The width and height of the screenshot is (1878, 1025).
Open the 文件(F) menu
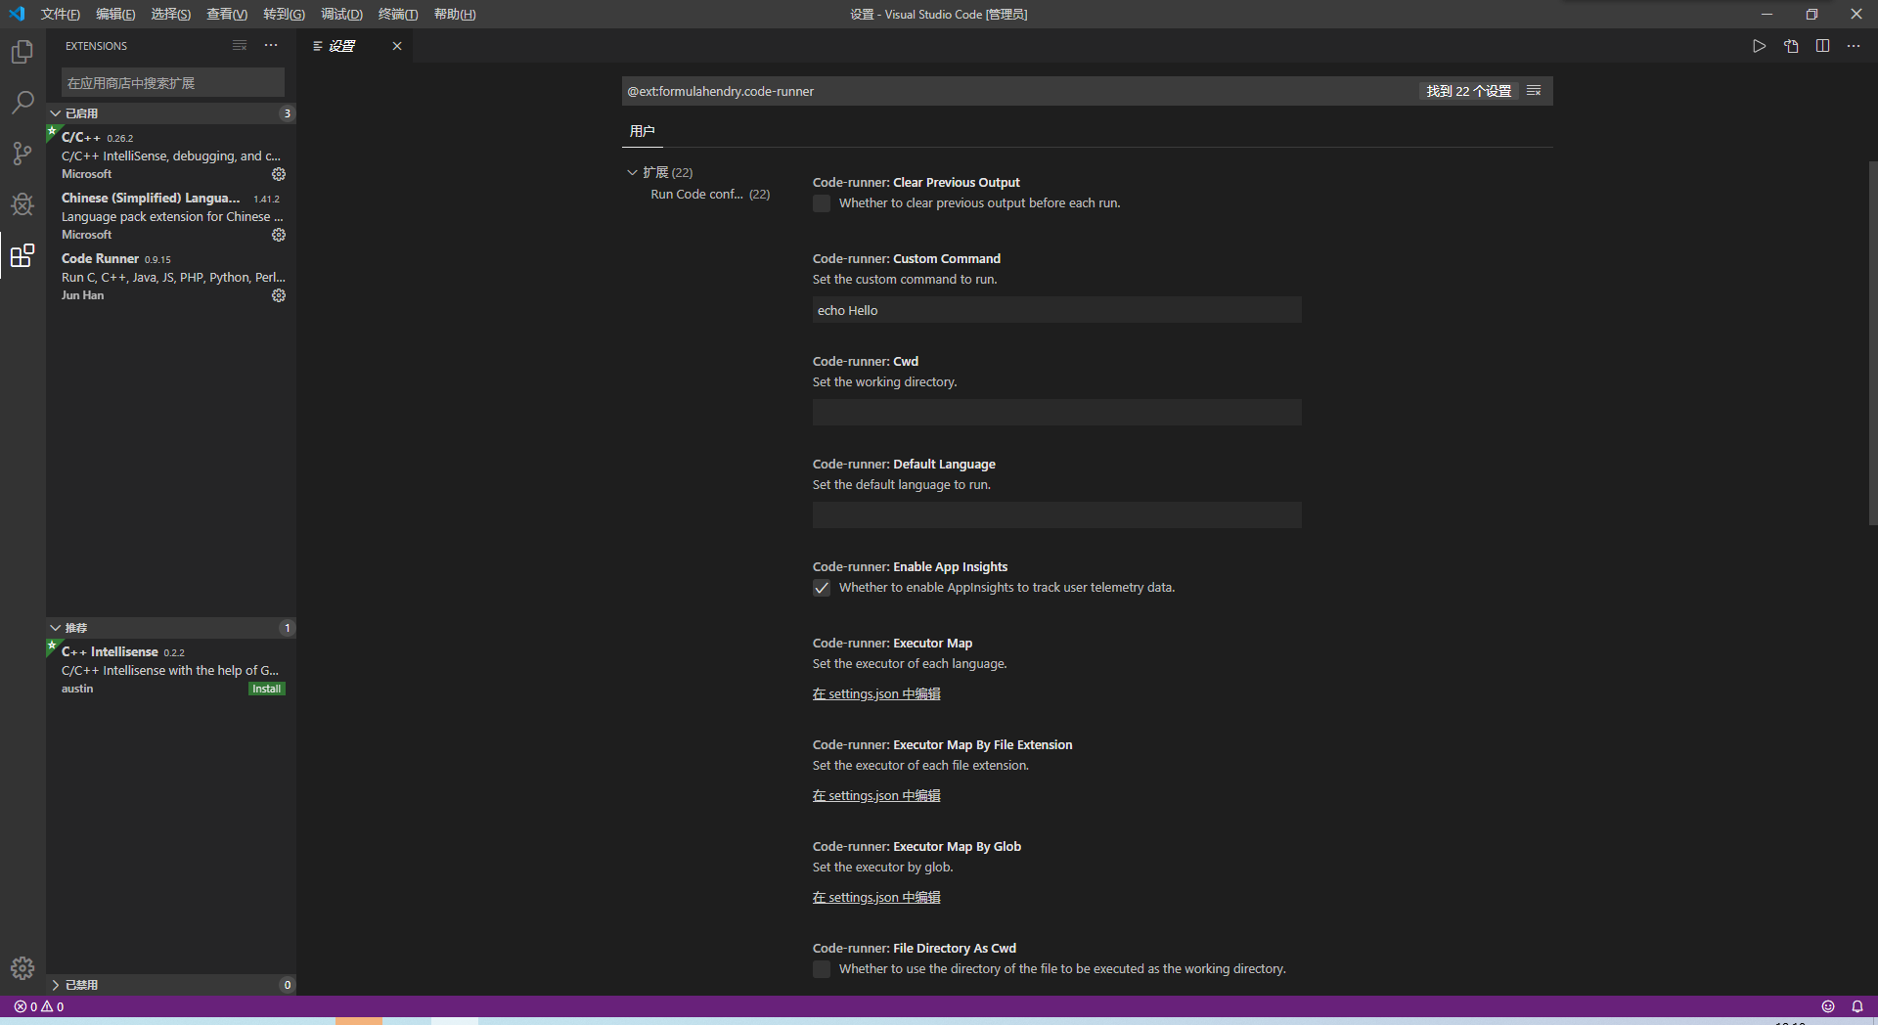tap(61, 14)
